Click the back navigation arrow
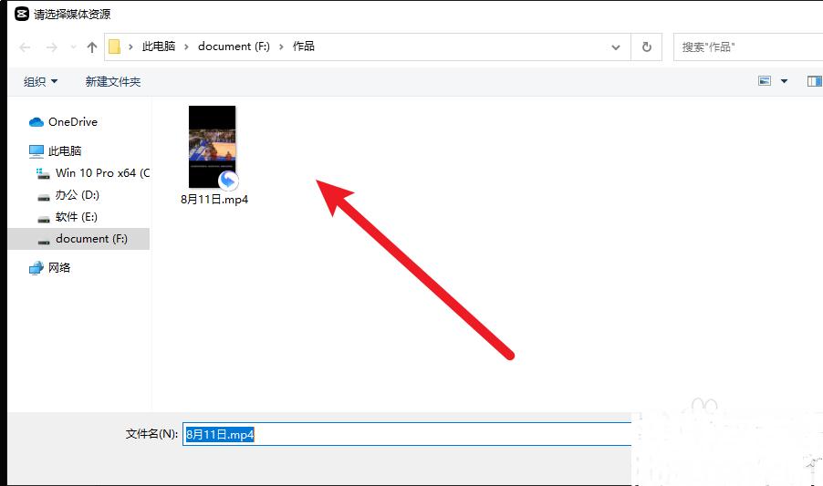Screen dimensions: 823x486 tap(25, 47)
